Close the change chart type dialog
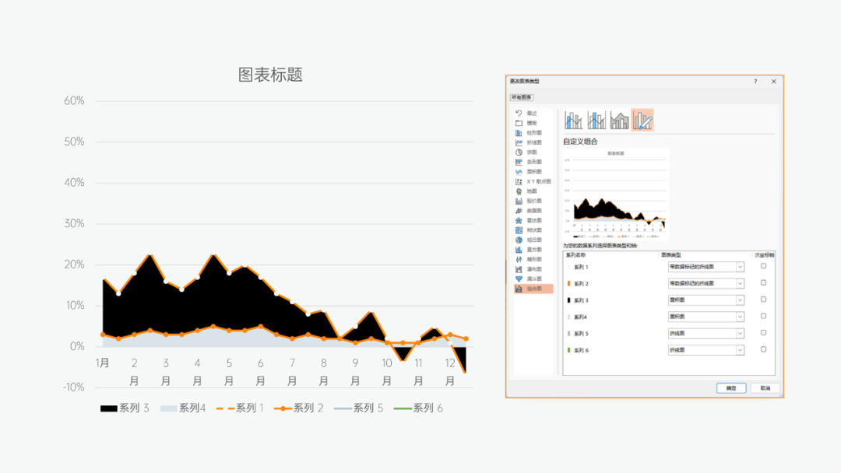The image size is (841, 473). (773, 82)
